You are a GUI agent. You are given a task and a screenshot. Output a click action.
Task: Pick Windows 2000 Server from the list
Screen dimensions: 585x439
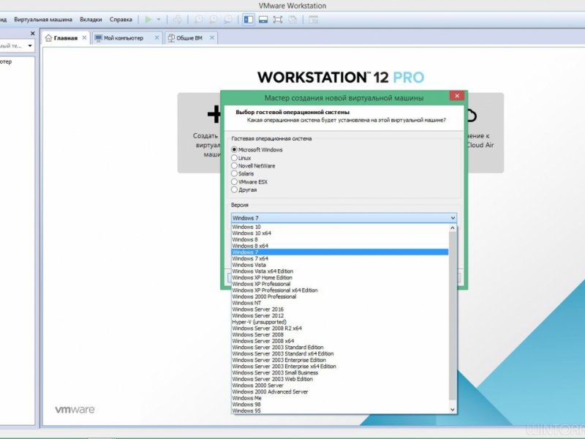pyautogui.click(x=340, y=386)
